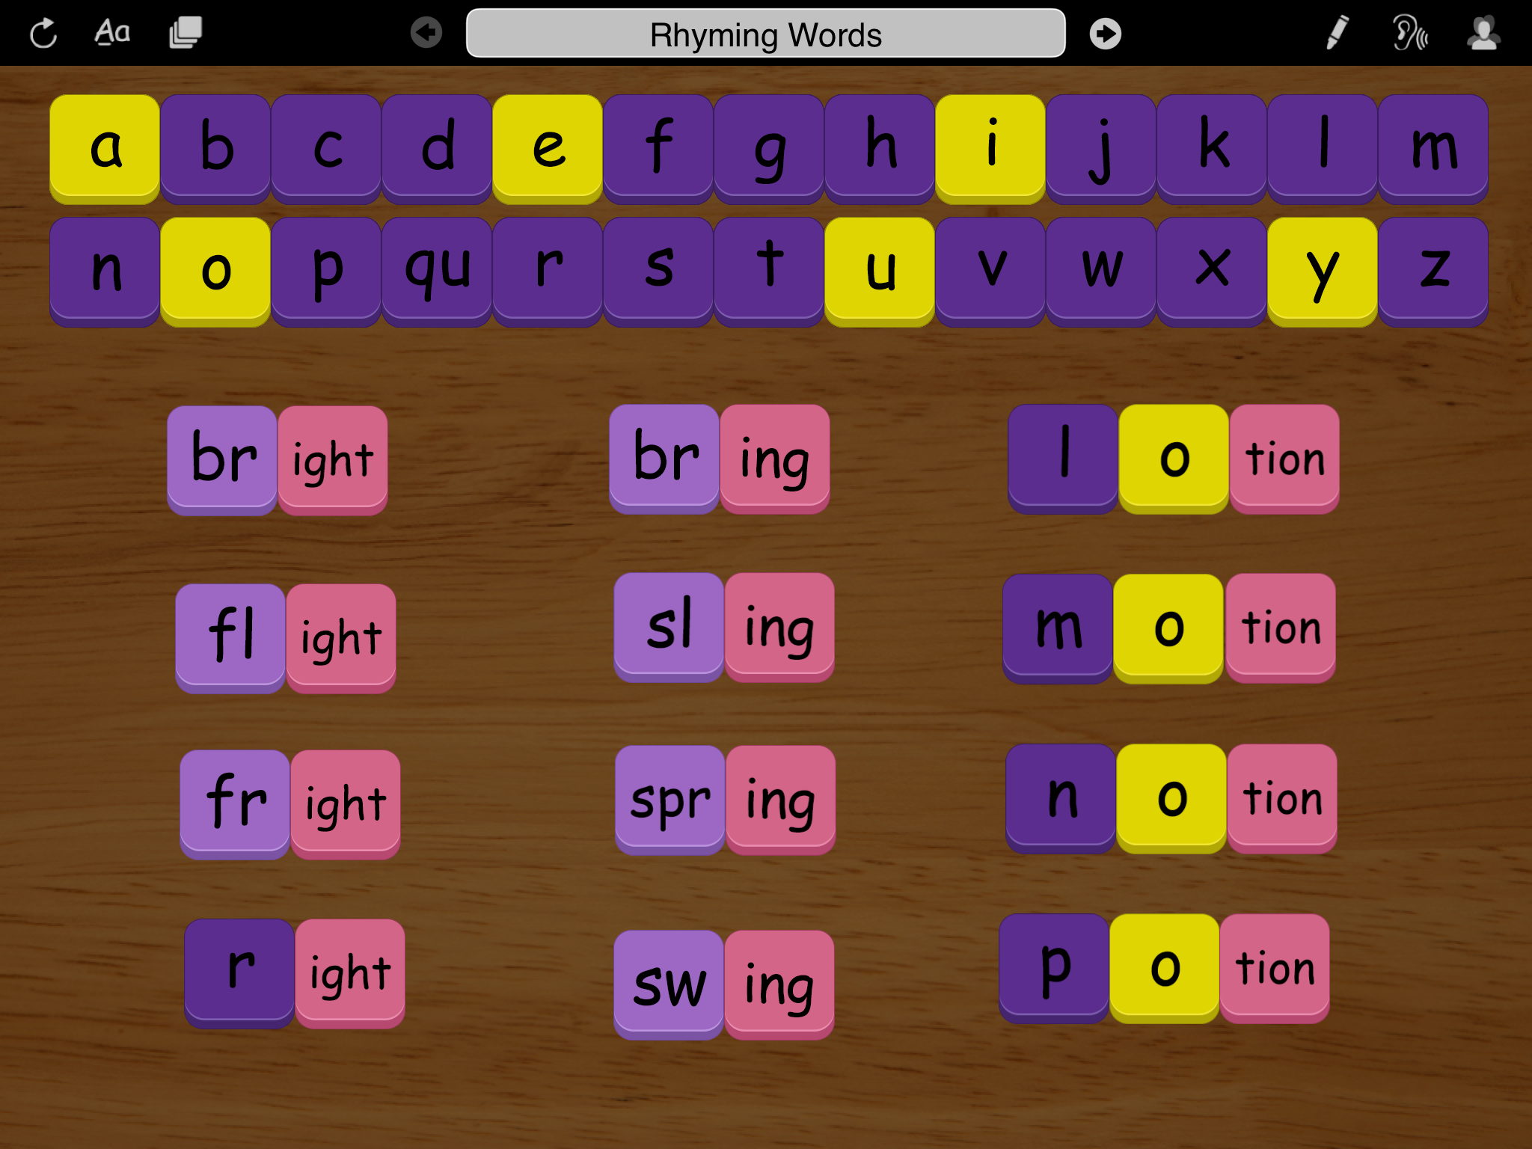The height and width of the screenshot is (1149, 1532).
Task: Tap the yellow u vowel tile
Action: [880, 269]
